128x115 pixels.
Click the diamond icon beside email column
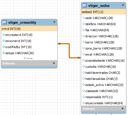[x=83, y=54]
